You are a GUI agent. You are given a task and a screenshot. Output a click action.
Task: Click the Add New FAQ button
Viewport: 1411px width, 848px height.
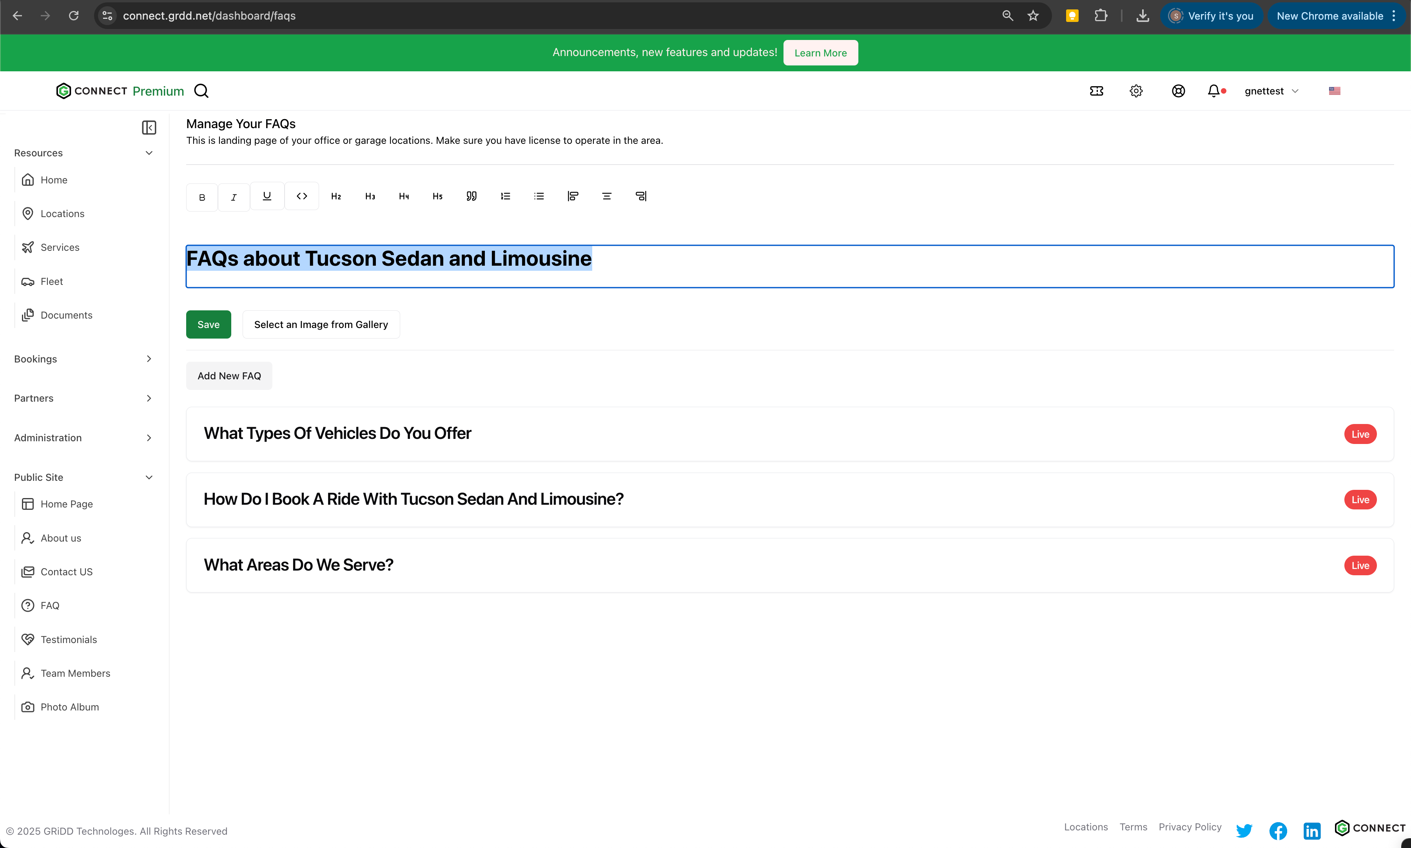click(229, 375)
